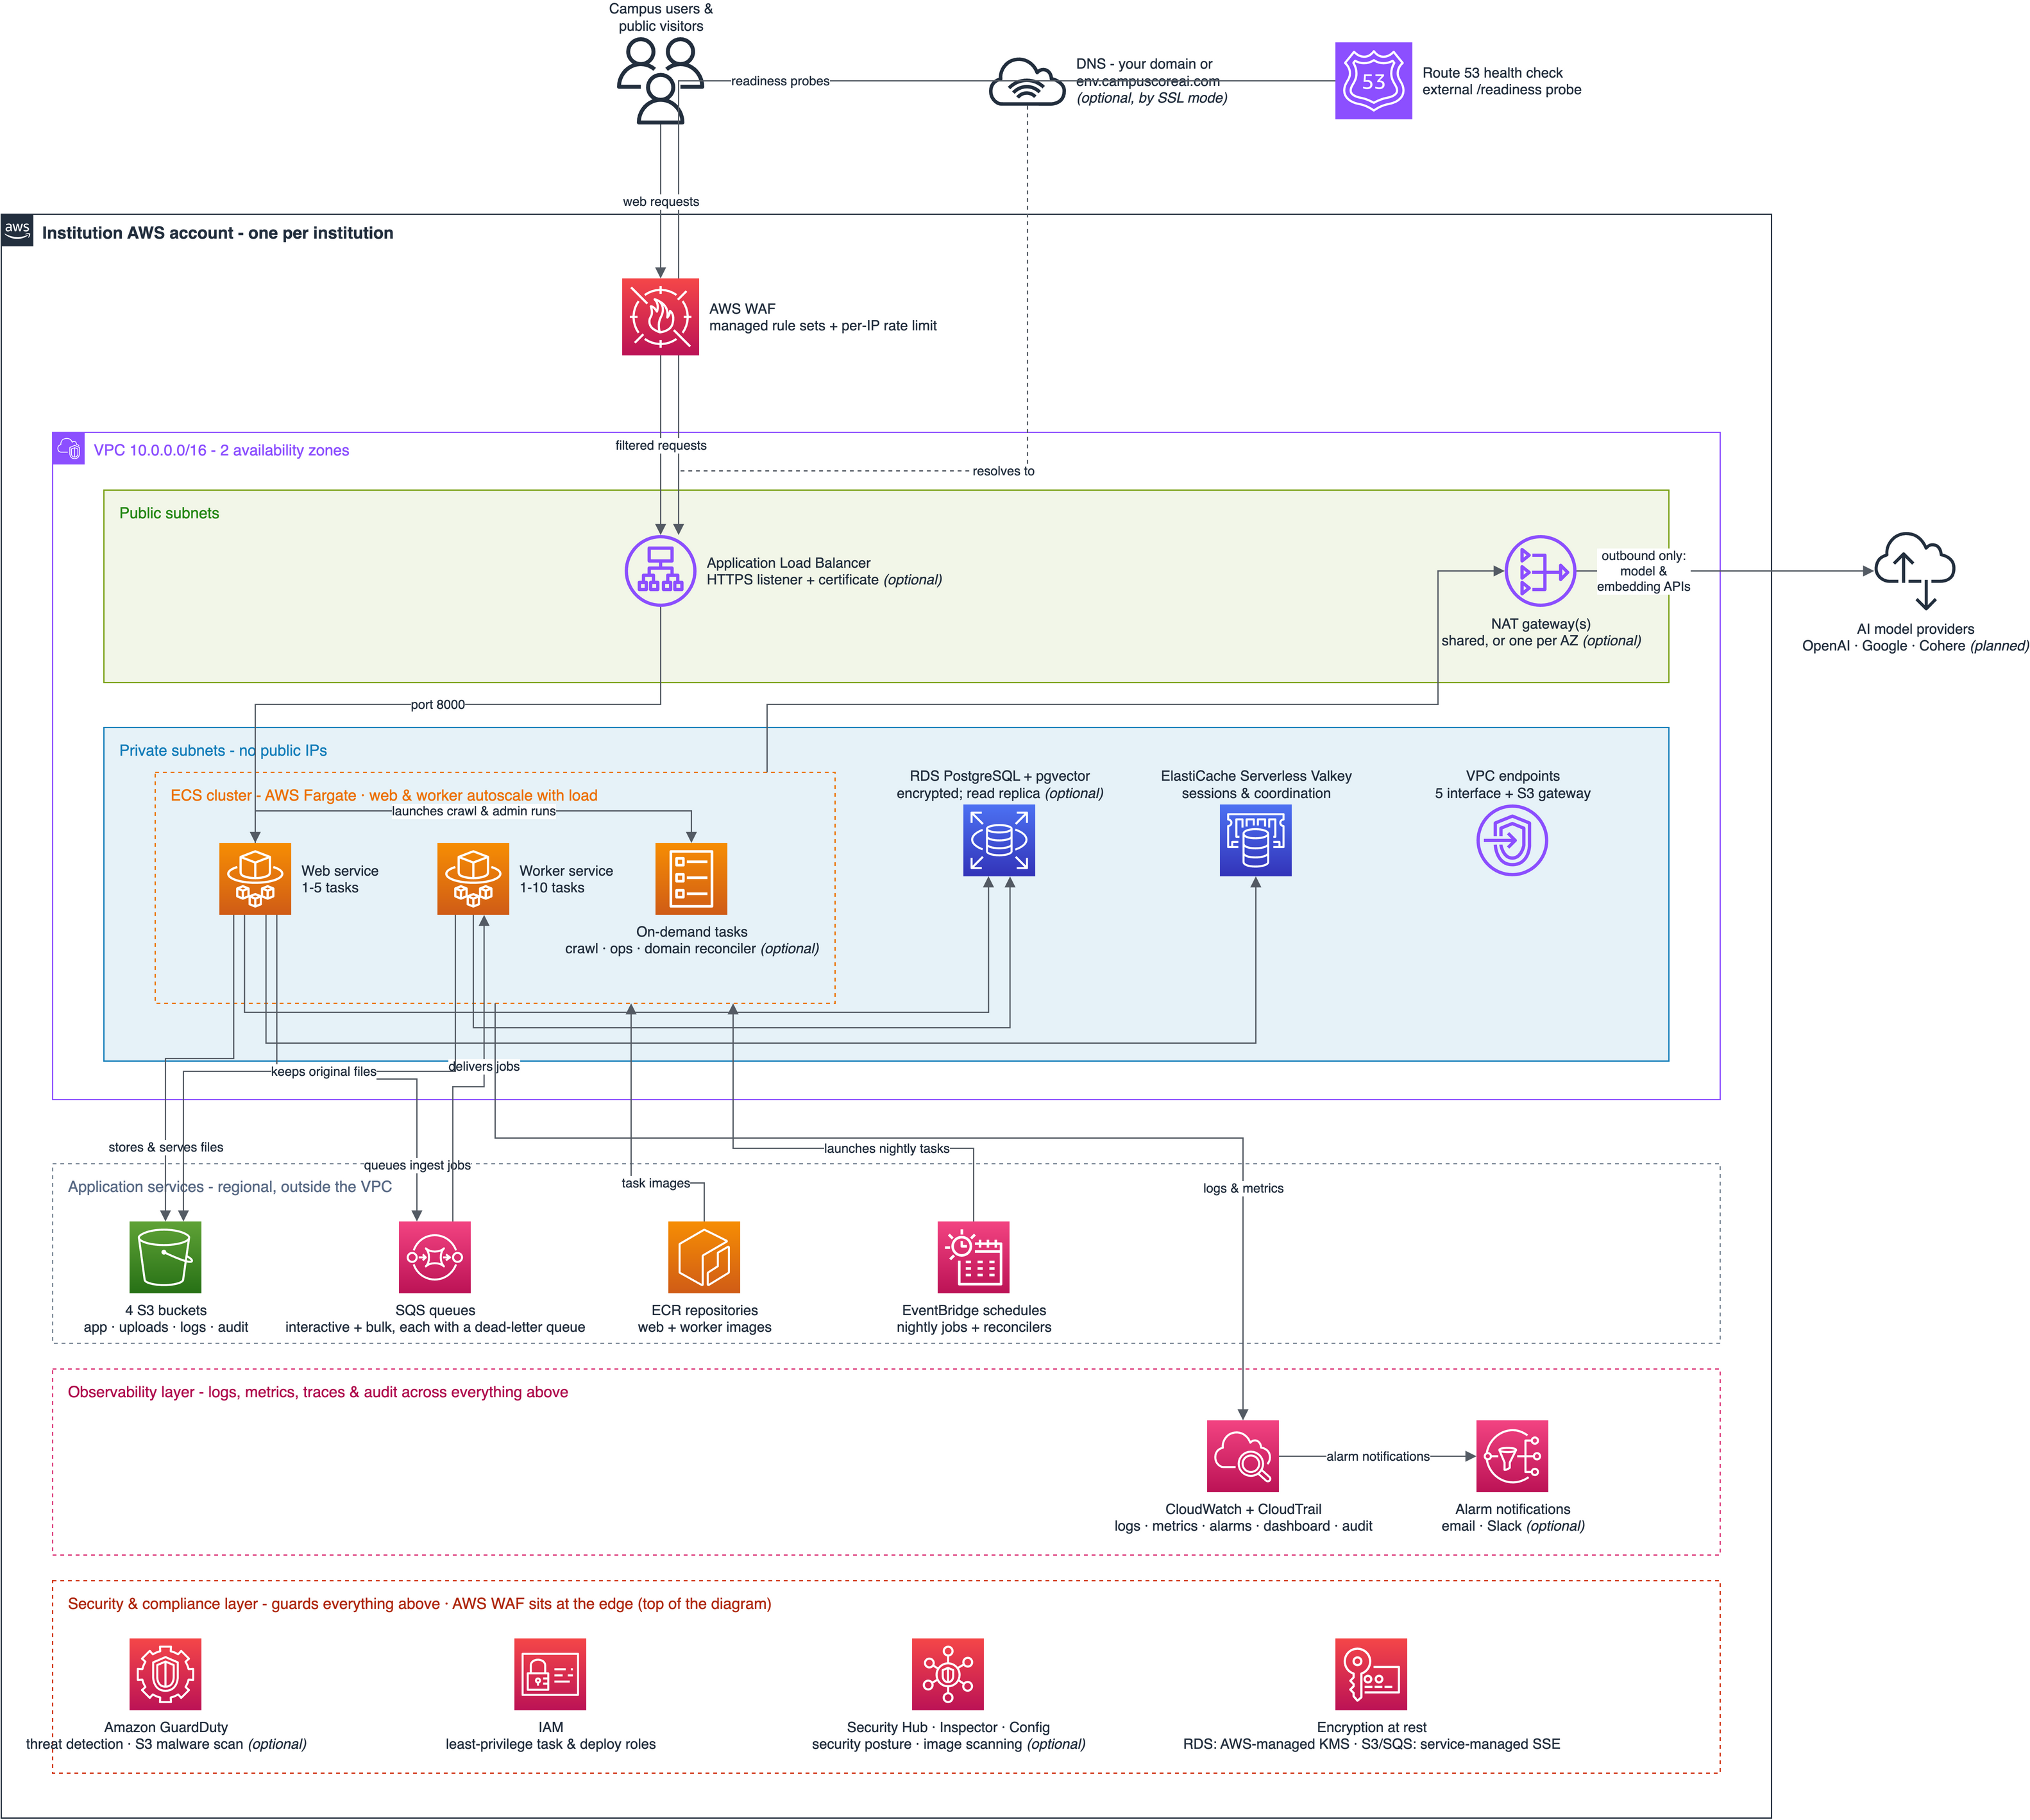
Task: Select the 'Web service 1-5 tasks' text
Action: tap(340, 879)
